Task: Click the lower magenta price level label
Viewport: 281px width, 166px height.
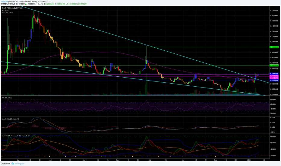Action: (x=274, y=78)
